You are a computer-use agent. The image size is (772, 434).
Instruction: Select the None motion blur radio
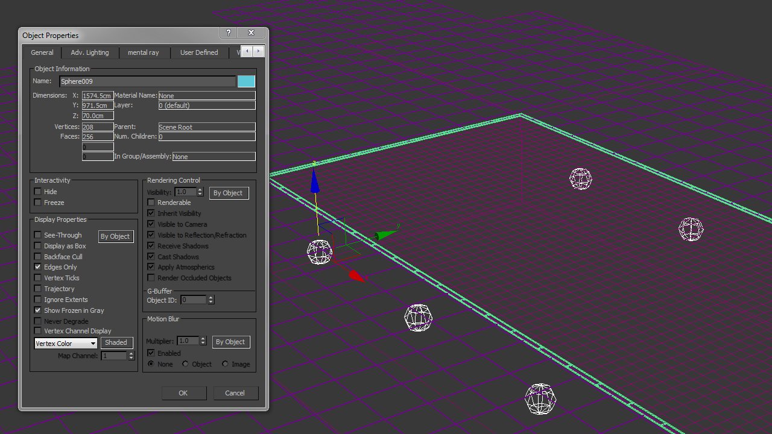tap(151, 364)
